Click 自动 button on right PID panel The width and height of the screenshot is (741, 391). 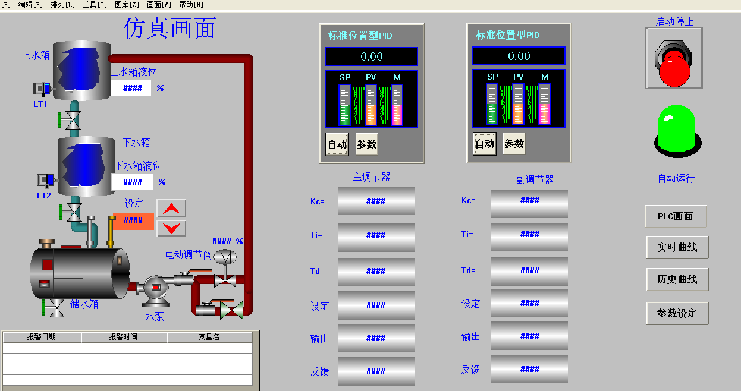485,143
